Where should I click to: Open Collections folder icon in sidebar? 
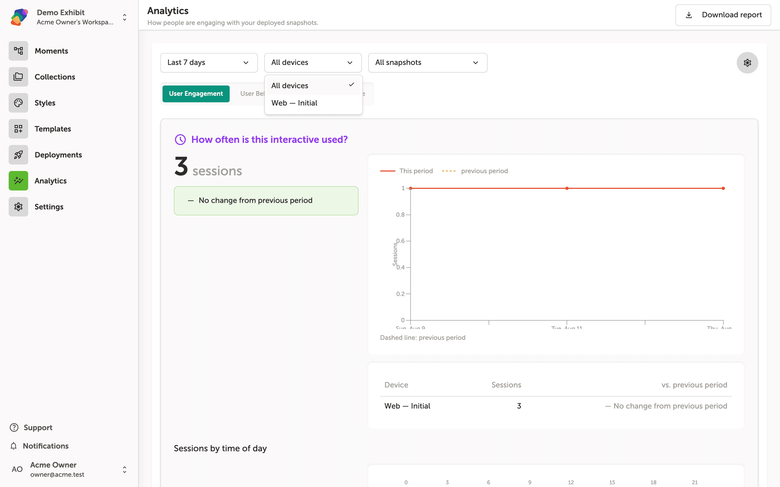[x=18, y=77]
